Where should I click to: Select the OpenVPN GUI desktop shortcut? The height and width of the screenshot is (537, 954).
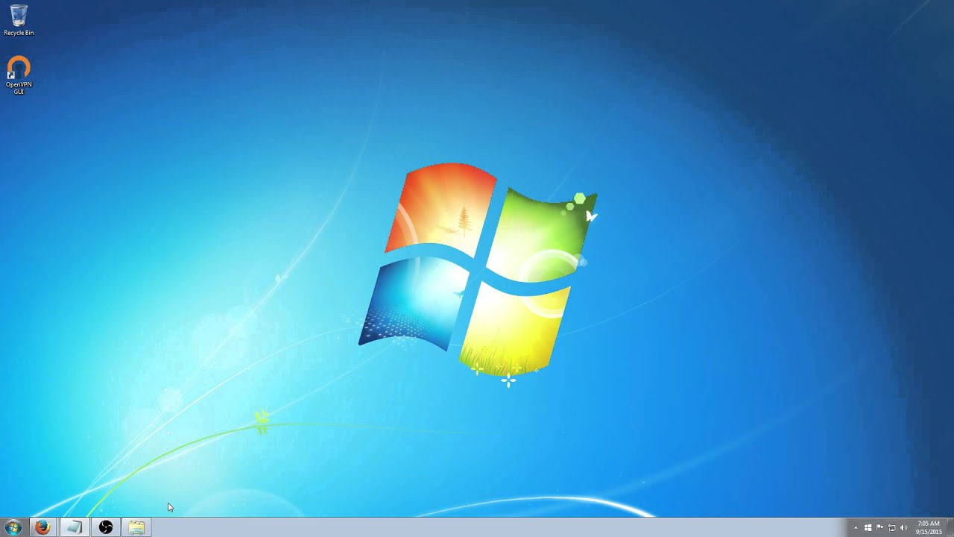(x=19, y=75)
